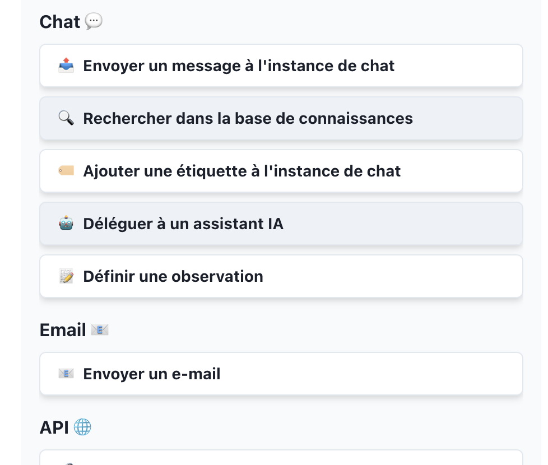Viewport: 548px width, 465px height.
Task: Click the robot icon for Déléguer à un assistant IA
Action: (66, 224)
